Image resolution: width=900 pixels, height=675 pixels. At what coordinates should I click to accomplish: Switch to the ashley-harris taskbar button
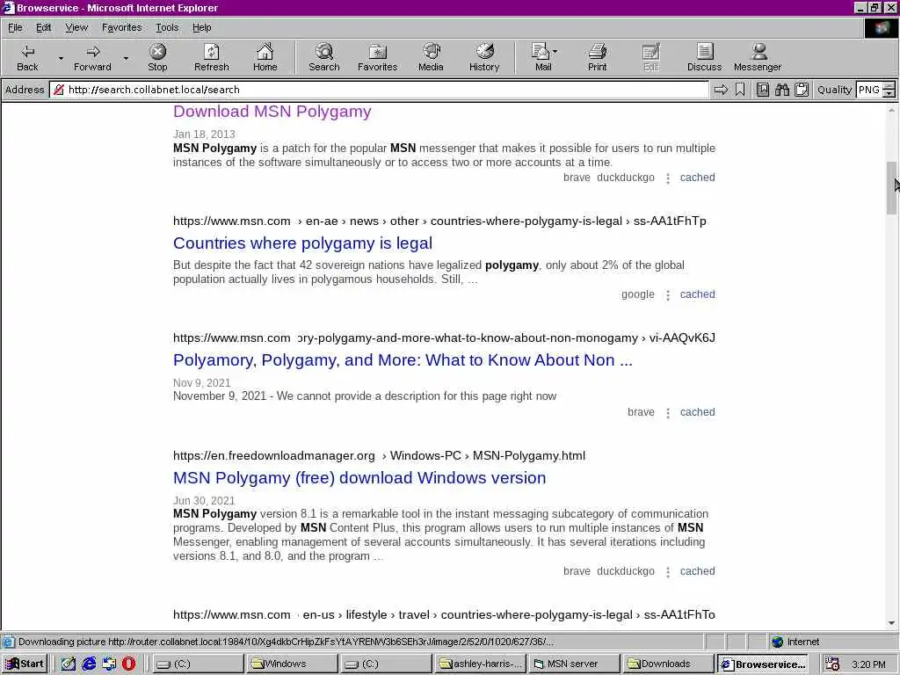click(x=480, y=664)
